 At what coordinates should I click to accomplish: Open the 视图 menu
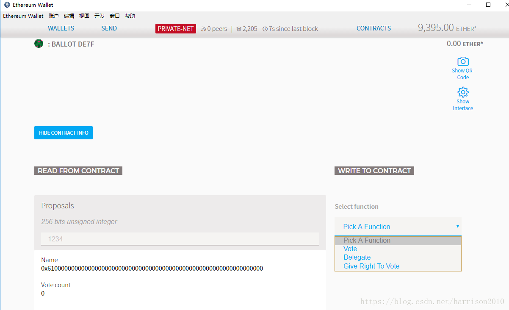84,16
